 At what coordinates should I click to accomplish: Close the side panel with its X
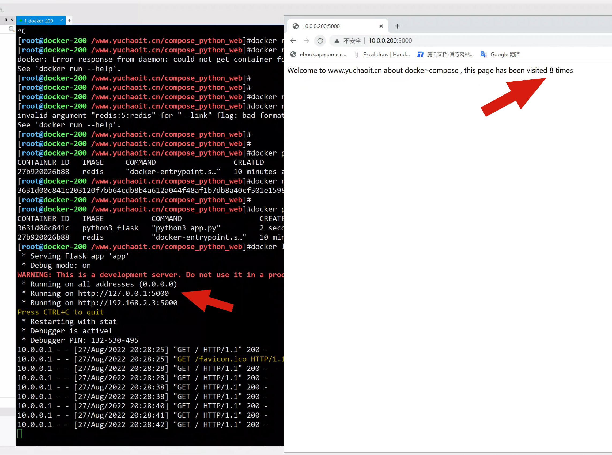click(x=12, y=20)
